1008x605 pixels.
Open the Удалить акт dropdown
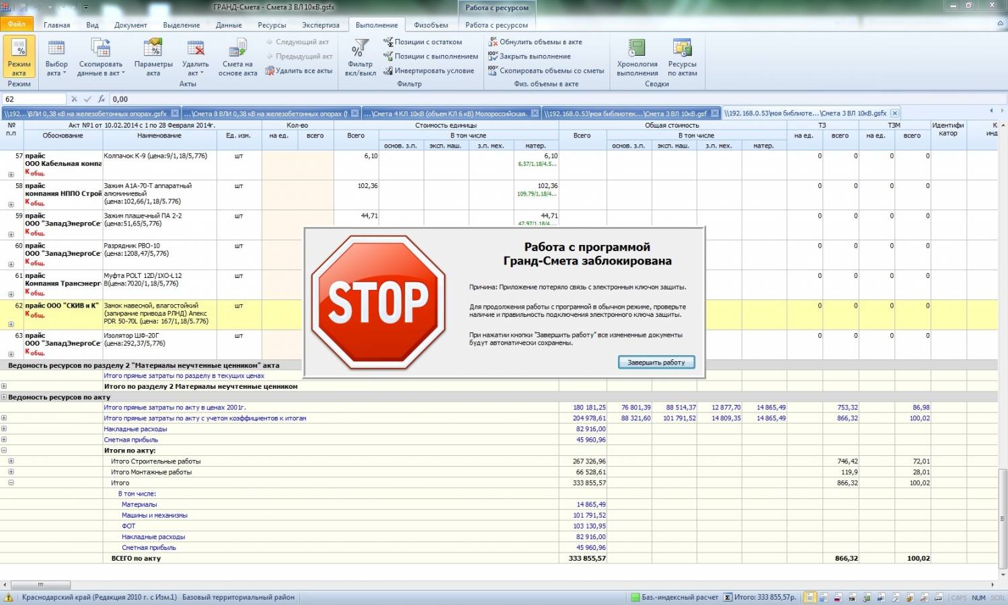click(195, 57)
